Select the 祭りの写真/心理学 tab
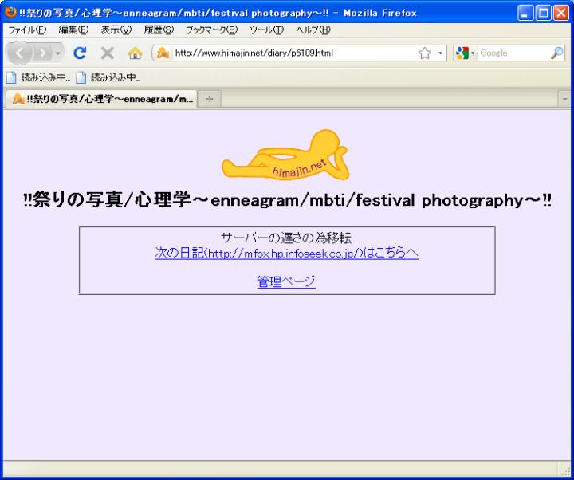Screen dimensions: 574x480 tap(102, 99)
